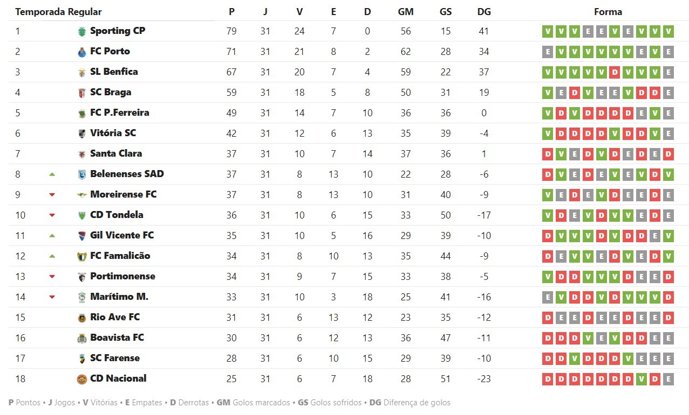The image size is (689, 415).
Task: Open the Santa Clara team link
Action: [116, 153]
